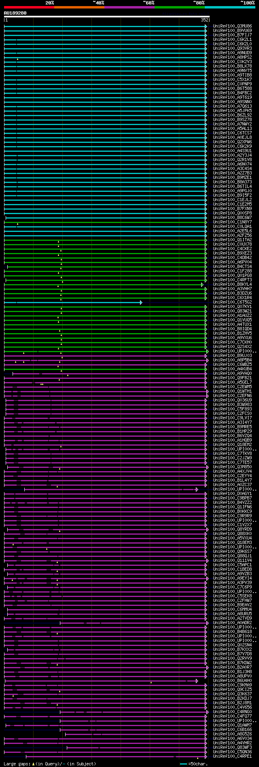The width and height of the screenshot is (259, 767).
Task: Select hit label UniRef100_B9MZE1
Action: (232, 177)
